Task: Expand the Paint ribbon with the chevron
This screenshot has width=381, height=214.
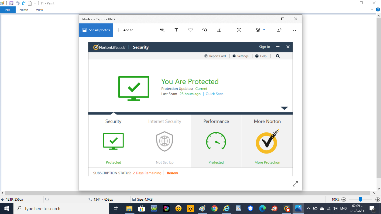Action: click(x=372, y=9)
